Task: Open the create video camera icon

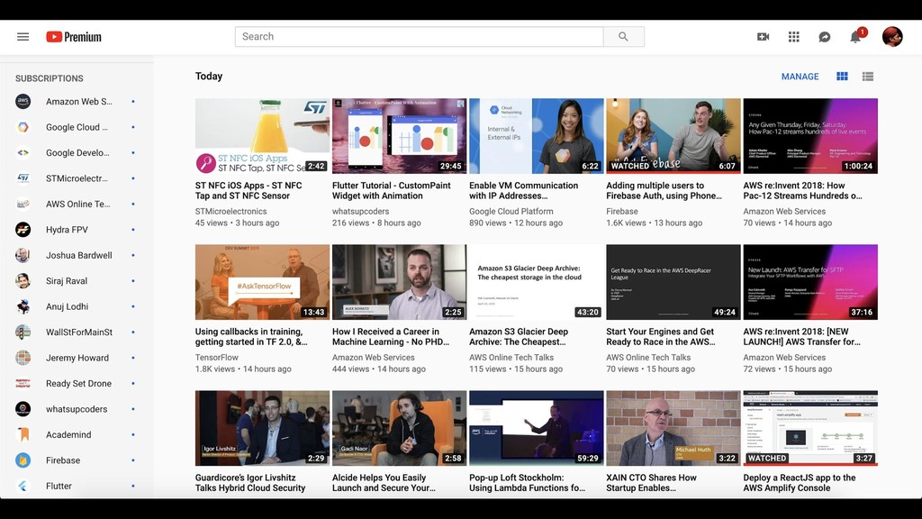Action: [x=763, y=36]
